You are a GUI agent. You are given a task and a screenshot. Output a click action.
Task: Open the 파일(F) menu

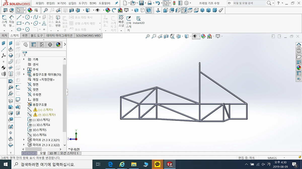[x=40, y=3]
